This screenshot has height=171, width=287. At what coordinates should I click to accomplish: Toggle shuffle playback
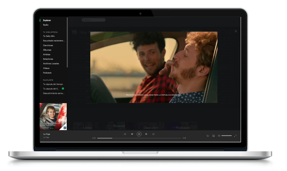coord(125,134)
